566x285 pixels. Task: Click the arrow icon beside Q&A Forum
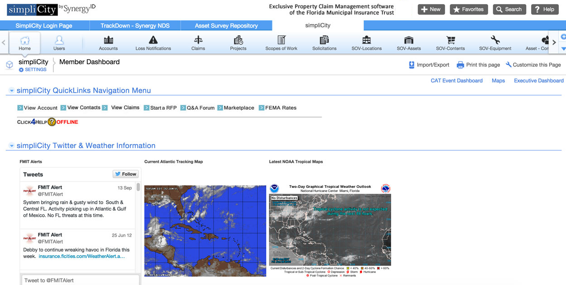click(x=183, y=108)
